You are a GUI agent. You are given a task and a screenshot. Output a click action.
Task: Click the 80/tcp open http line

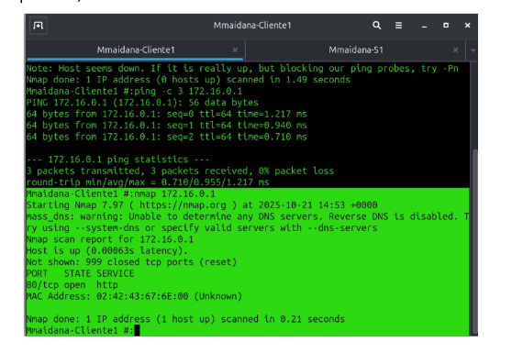coord(72,285)
